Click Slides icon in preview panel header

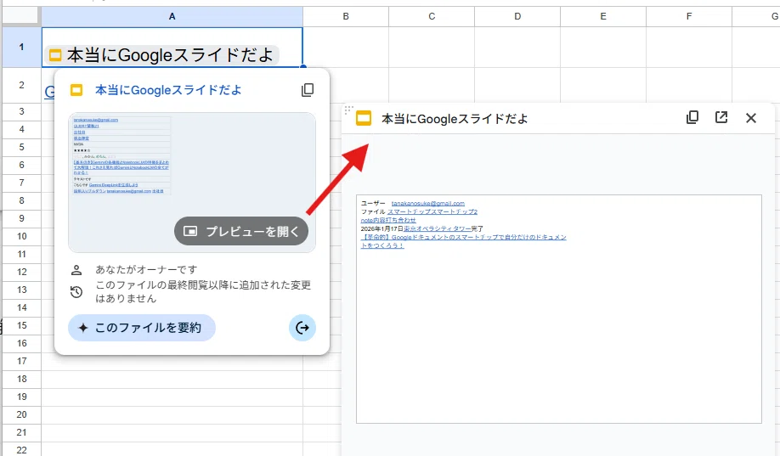[364, 118]
